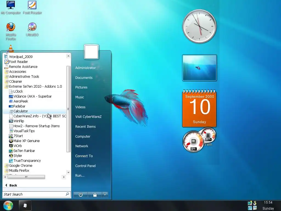The width and height of the screenshot is (281, 211).
Task: Click the Visit CyberWareZ link
Action: coord(88,117)
